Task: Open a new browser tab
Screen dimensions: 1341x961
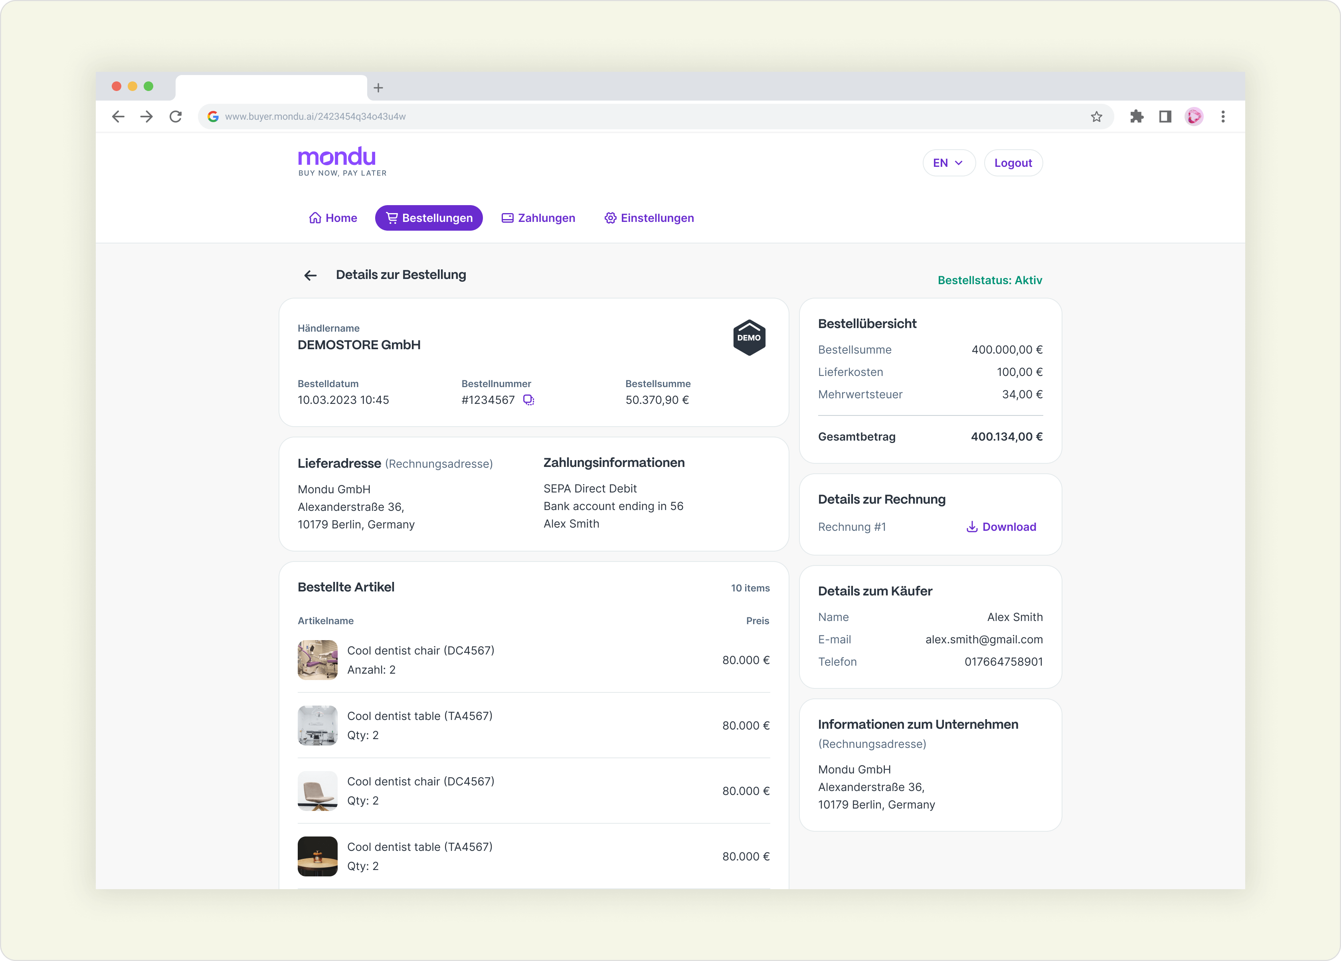Action: pos(378,88)
